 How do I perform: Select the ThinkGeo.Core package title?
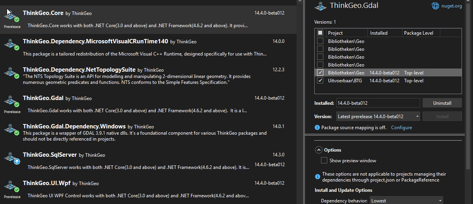click(x=43, y=13)
